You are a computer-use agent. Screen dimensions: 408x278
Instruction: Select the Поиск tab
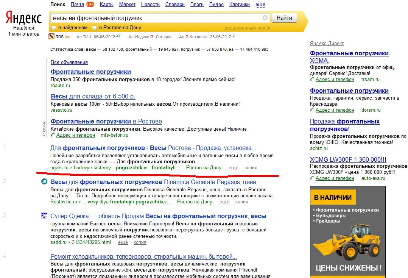tap(58, 5)
